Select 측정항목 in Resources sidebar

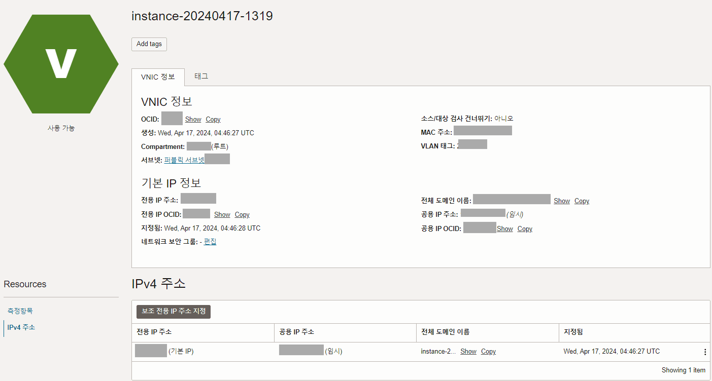[20, 311]
